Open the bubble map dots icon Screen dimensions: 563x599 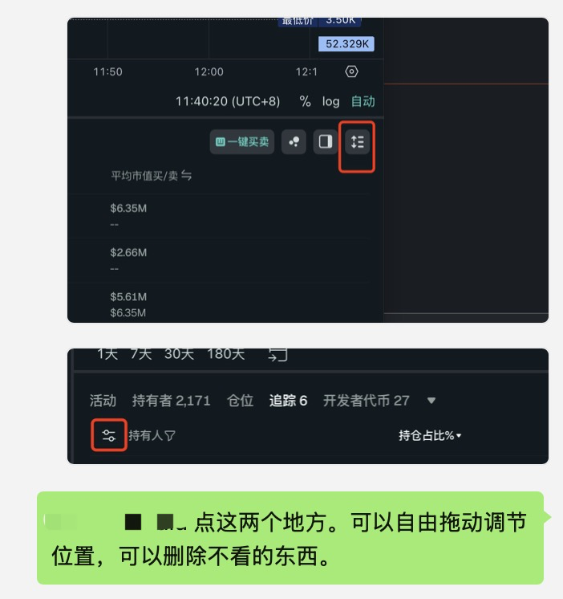point(294,142)
